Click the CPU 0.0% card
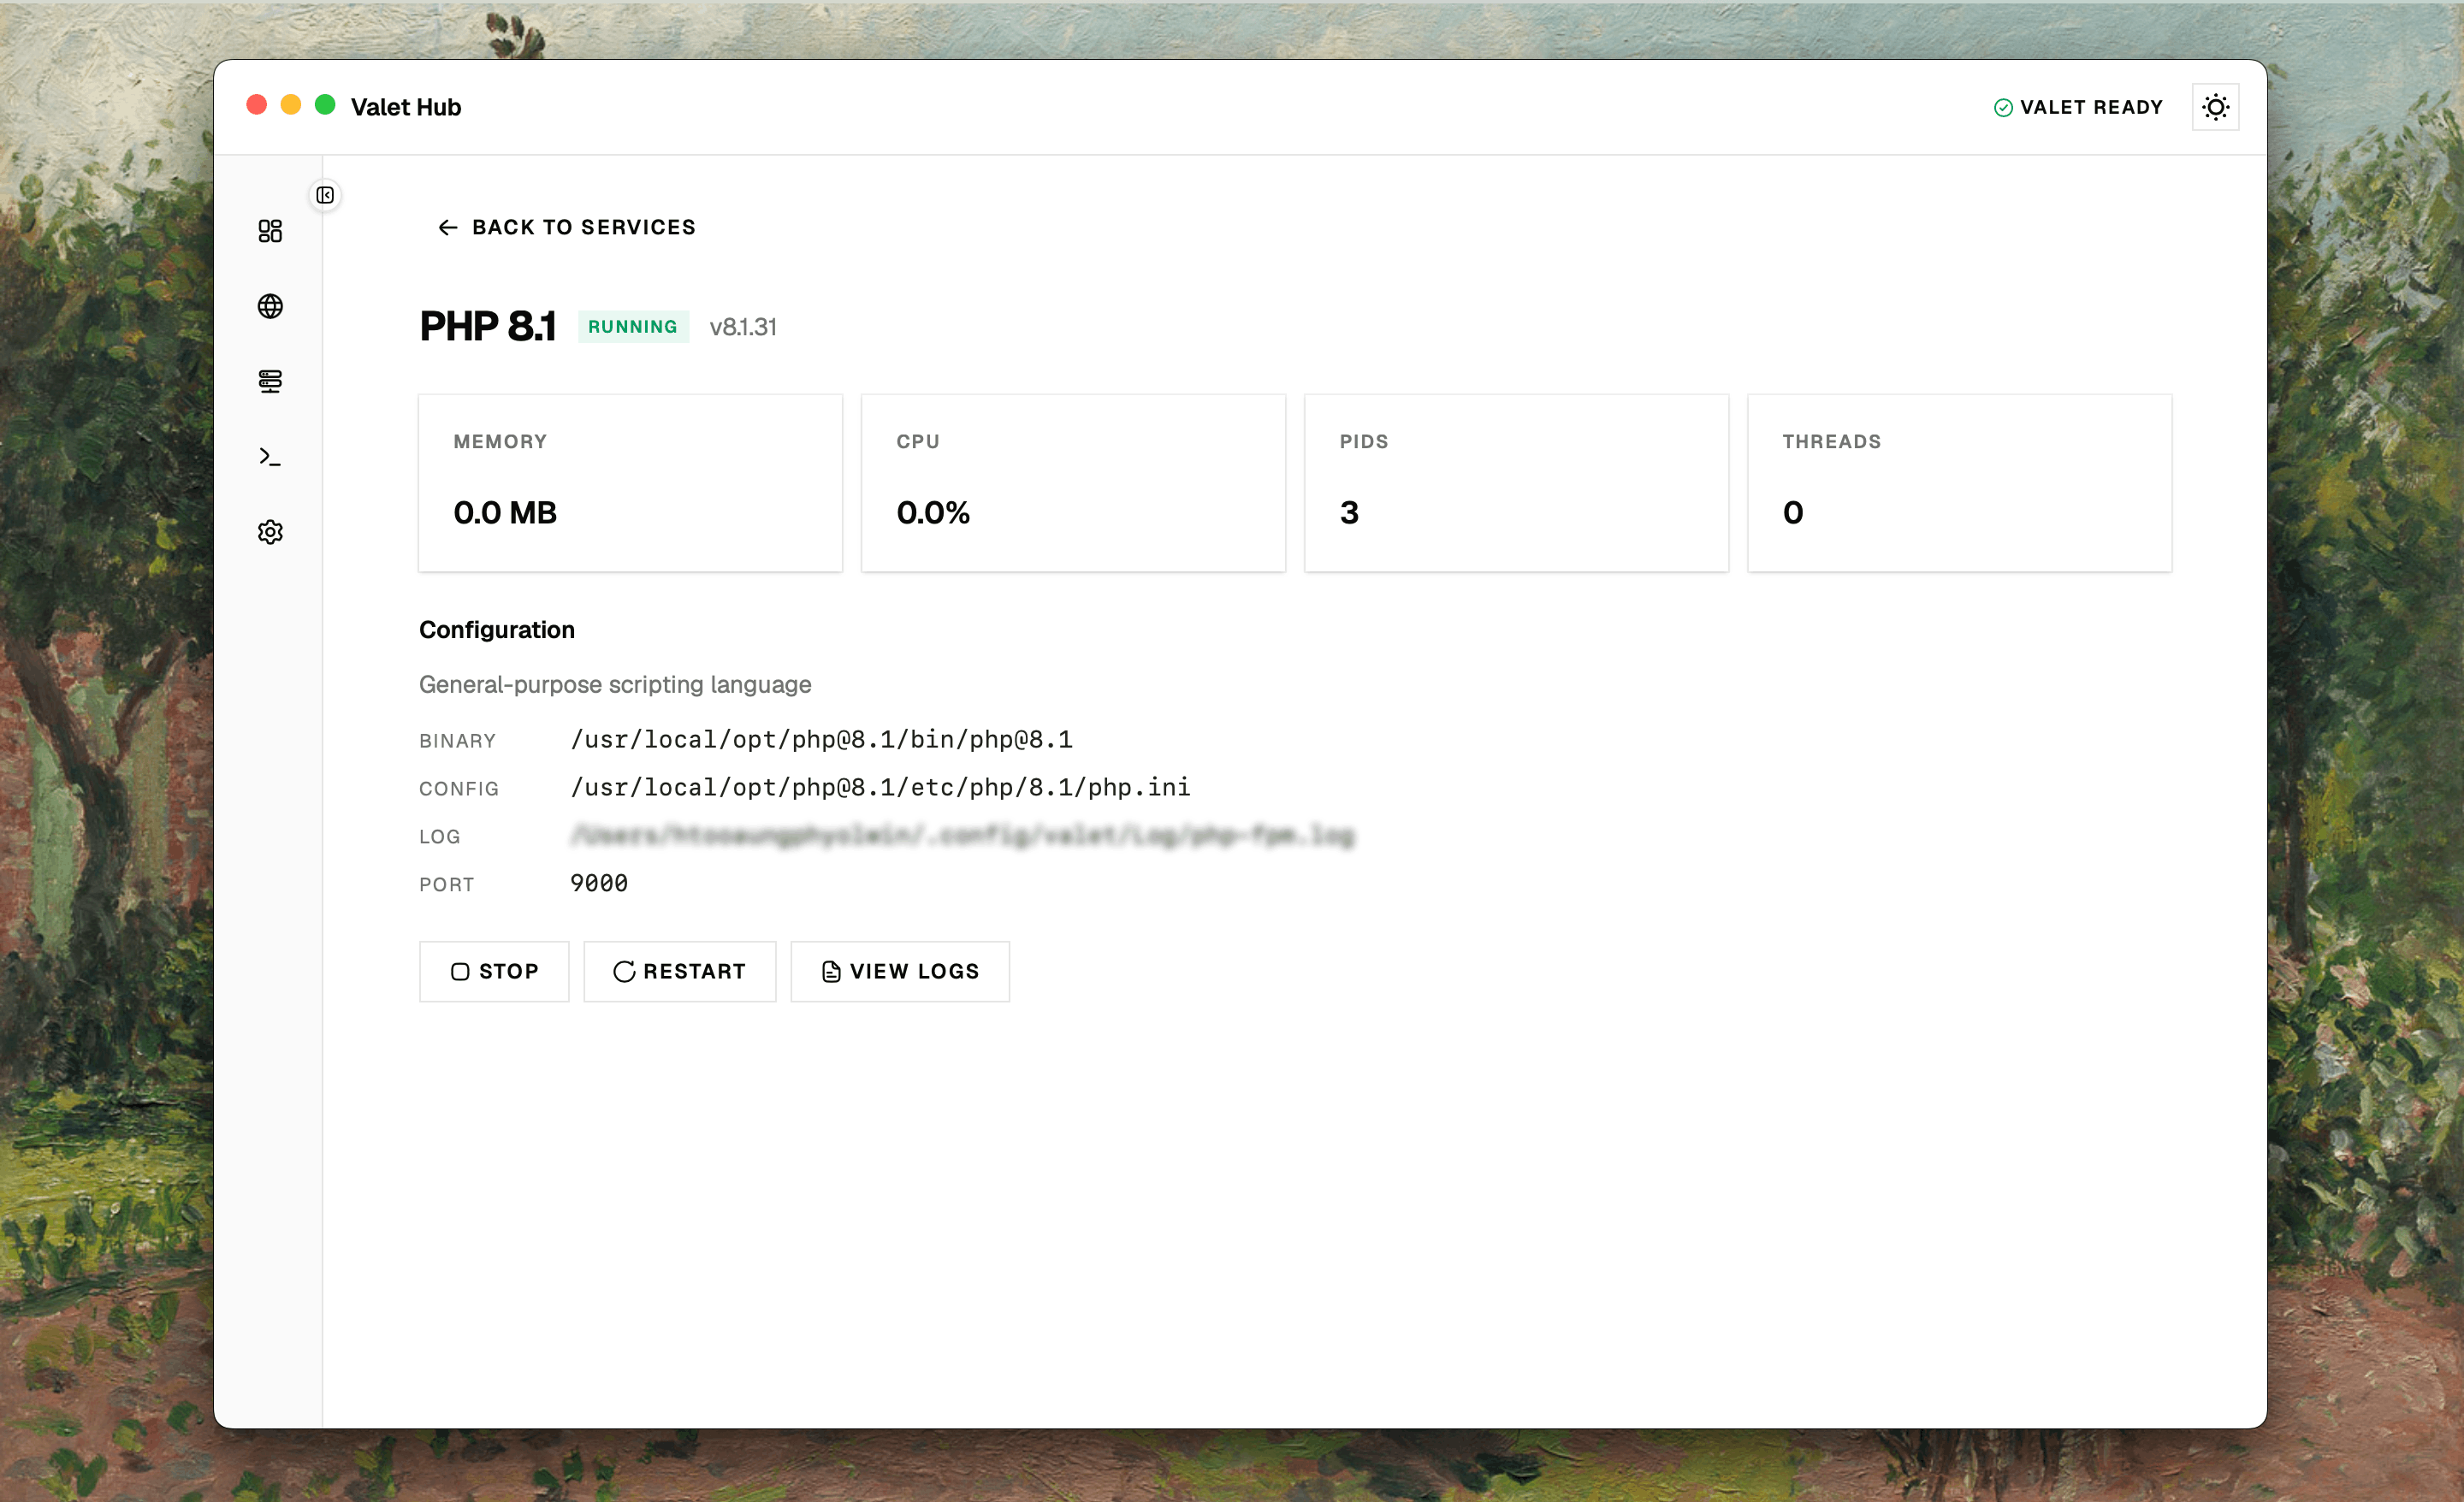2464x1502 pixels. pos(1073,483)
